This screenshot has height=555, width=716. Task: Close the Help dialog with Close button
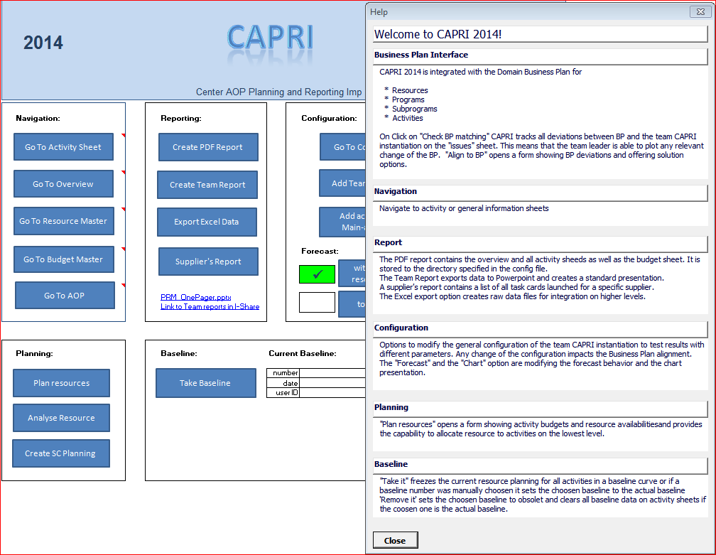point(395,540)
